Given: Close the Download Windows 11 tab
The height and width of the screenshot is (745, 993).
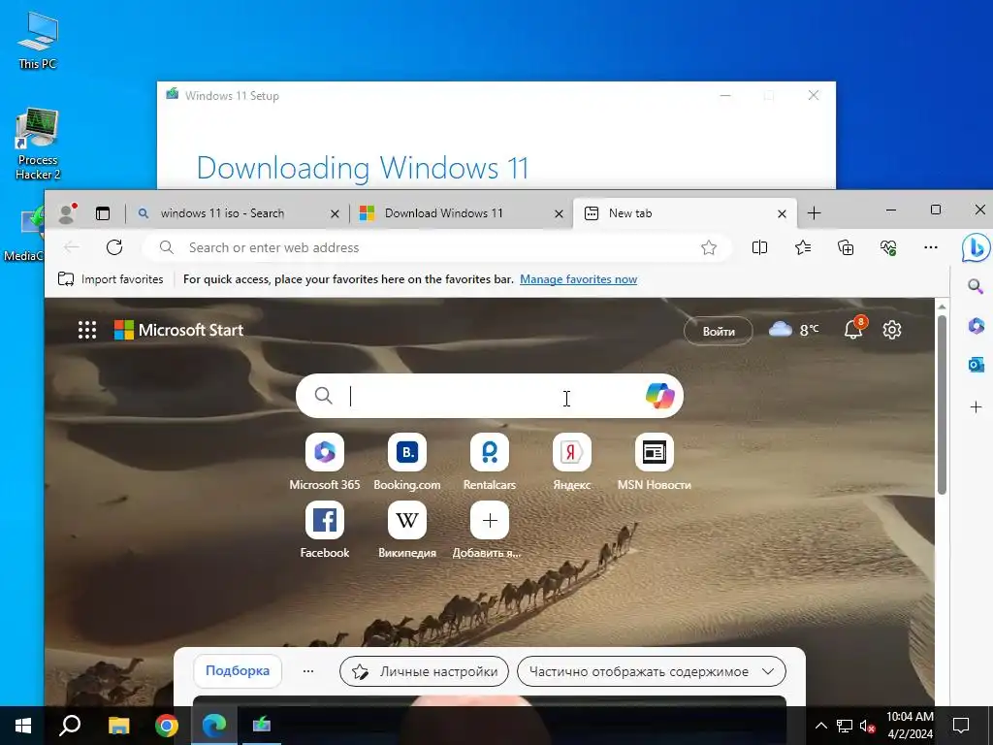Looking at the screenshot, I should (x=559, y=214).
